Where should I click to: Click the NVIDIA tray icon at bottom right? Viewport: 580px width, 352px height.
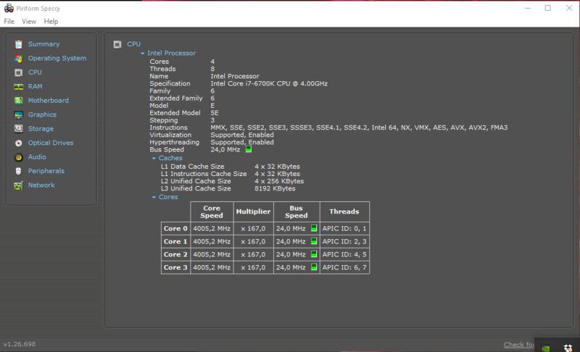coord(546,348)
